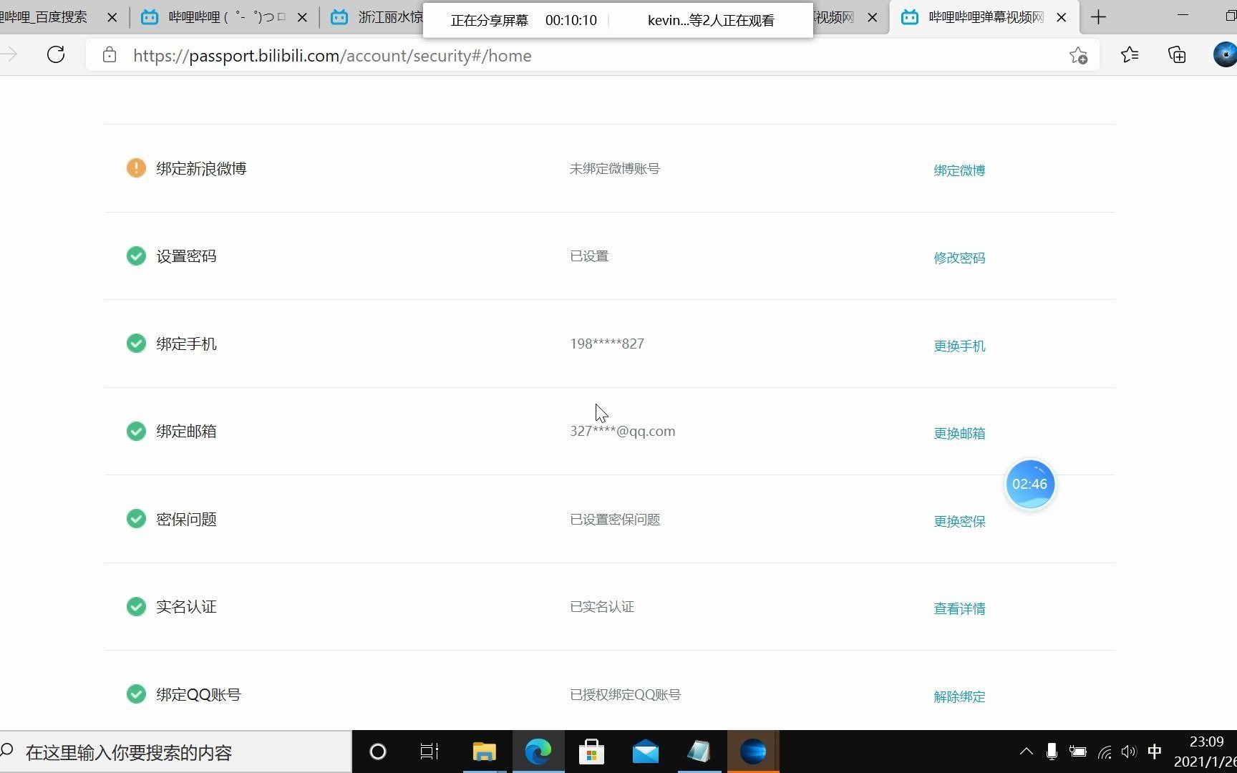Open the Mail app from taskbar

click(646, 752)
